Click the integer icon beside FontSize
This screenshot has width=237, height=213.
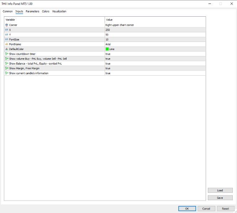tap(6, 39)
